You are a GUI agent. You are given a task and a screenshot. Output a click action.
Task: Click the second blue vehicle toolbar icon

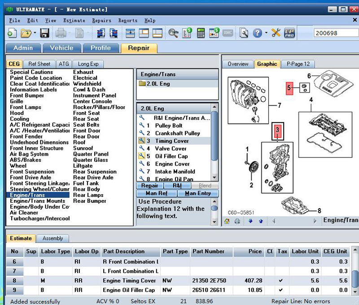(x=114, y=33)
